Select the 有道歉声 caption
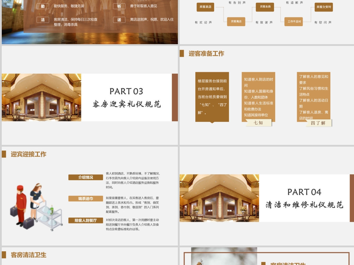The height and width of the screenshot is (265, 354). point(294,3)
